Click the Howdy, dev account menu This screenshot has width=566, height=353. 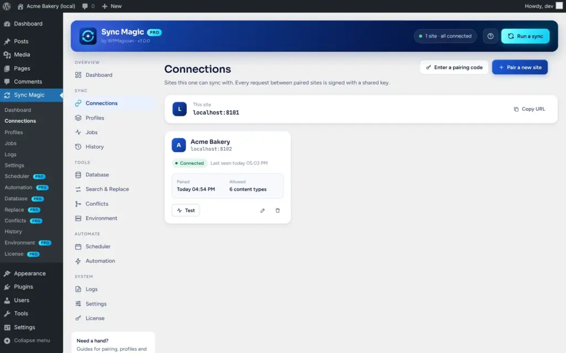pos(543,6)
